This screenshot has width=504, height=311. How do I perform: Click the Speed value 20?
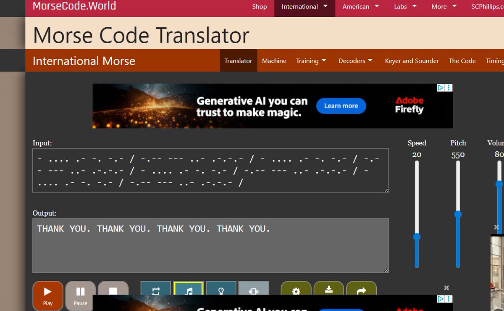(417, 155)
